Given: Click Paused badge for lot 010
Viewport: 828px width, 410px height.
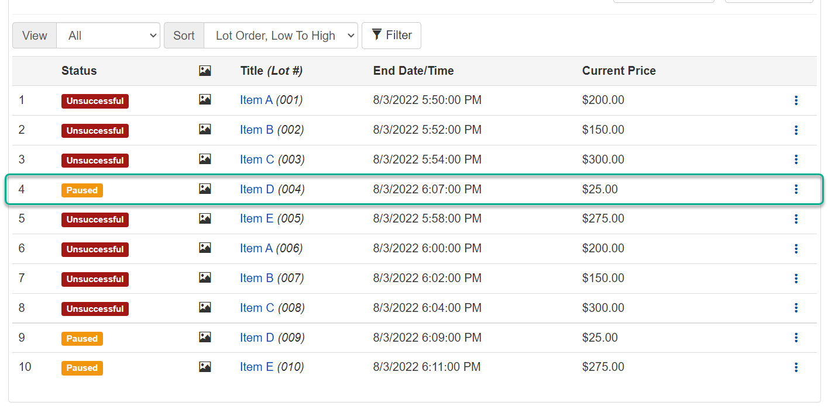Looking at the screenshot, I should point(82,368).
